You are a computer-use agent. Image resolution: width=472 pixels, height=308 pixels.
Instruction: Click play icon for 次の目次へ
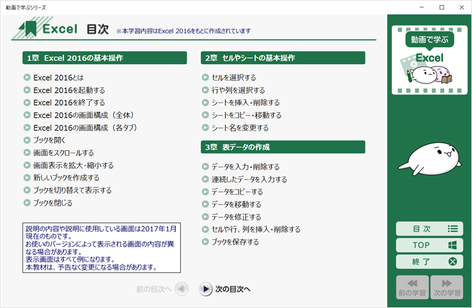pyautogui.click(x=206, y=289)
